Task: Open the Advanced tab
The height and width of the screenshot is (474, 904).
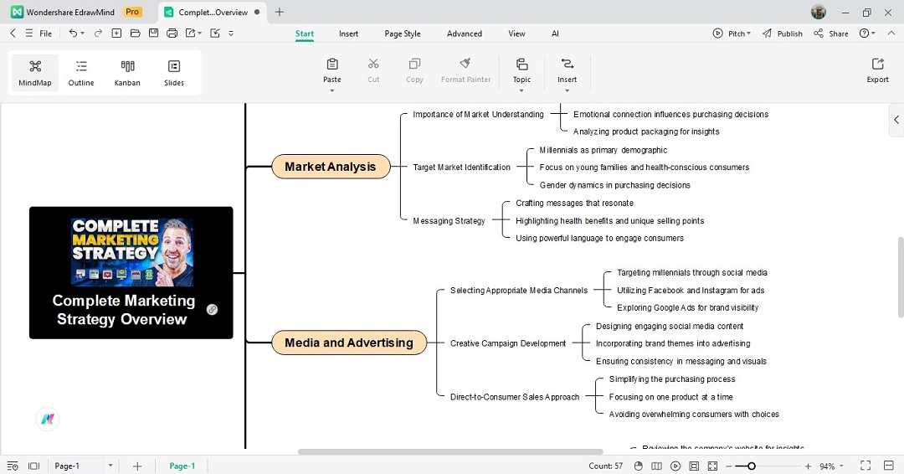Action: 464,33
